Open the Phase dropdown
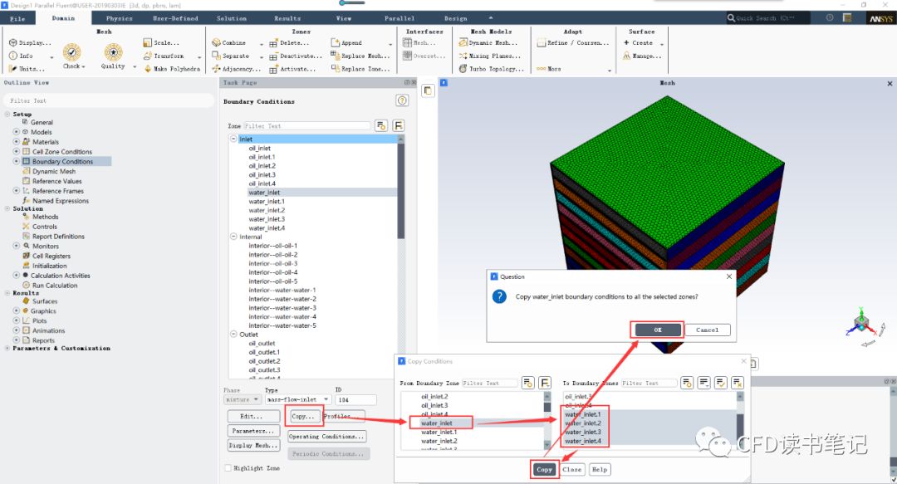 tap(242, 399)
